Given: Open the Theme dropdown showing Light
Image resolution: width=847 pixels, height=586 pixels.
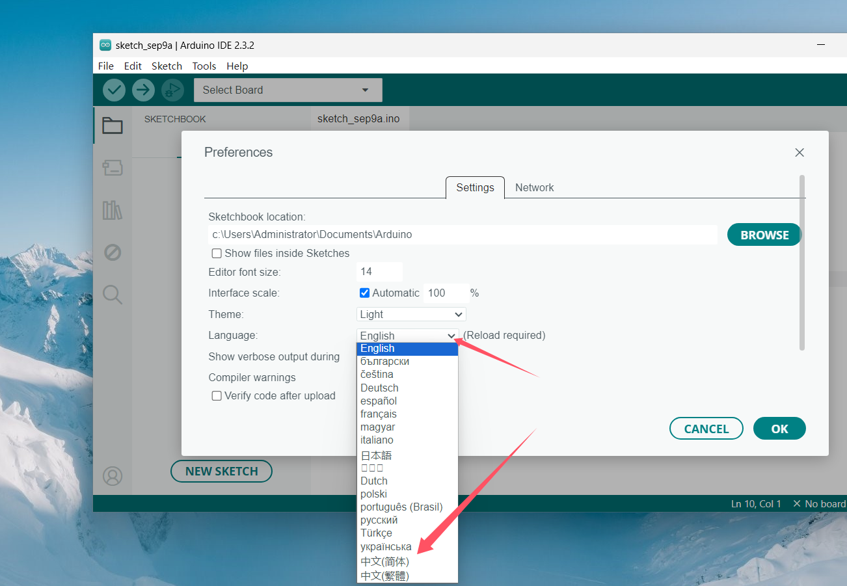Looking at the screenshot, I should [x=411, y=314].
